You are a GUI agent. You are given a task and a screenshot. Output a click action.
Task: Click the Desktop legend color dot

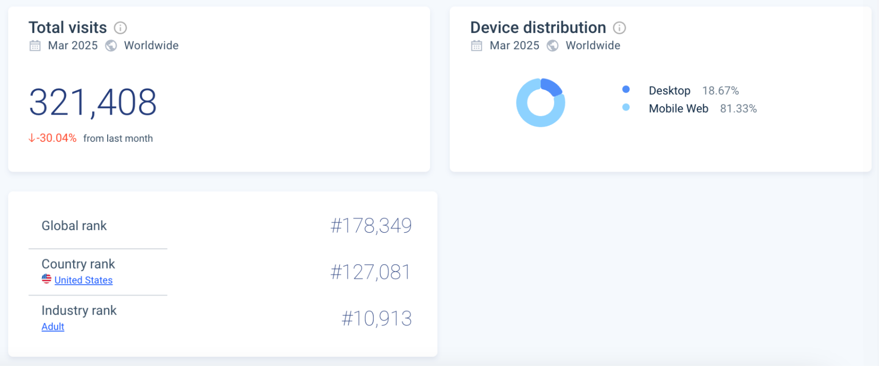click(x=626, y=90)
